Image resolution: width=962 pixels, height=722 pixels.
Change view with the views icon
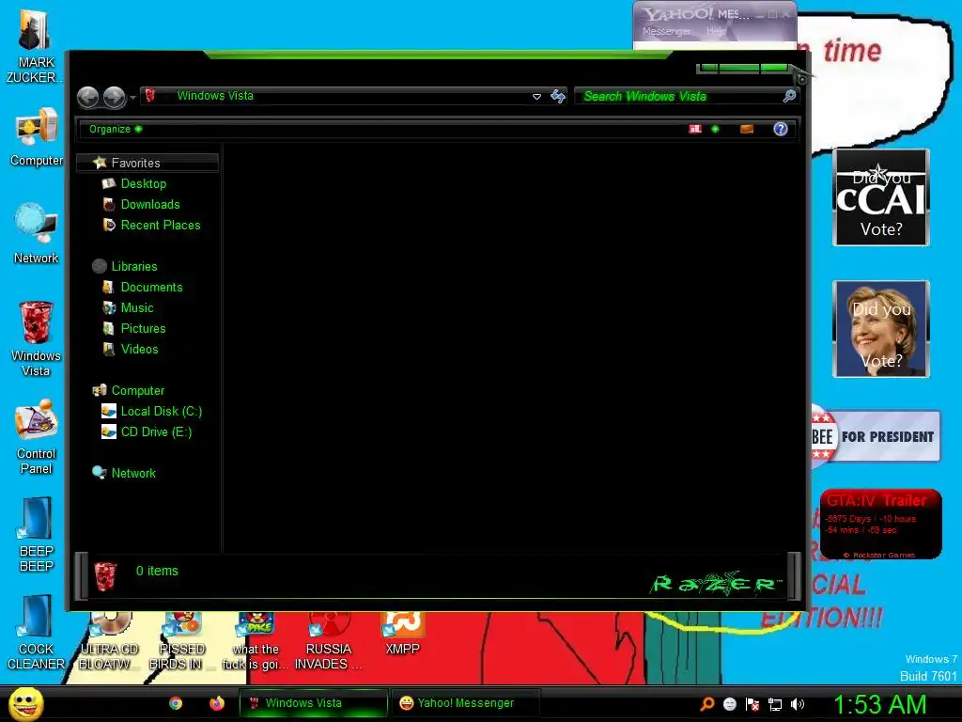point(695,129)
